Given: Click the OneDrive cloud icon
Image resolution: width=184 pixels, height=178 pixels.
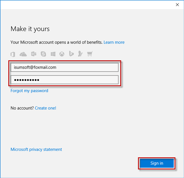Looking at the screenshot, I should coord(23,54).
